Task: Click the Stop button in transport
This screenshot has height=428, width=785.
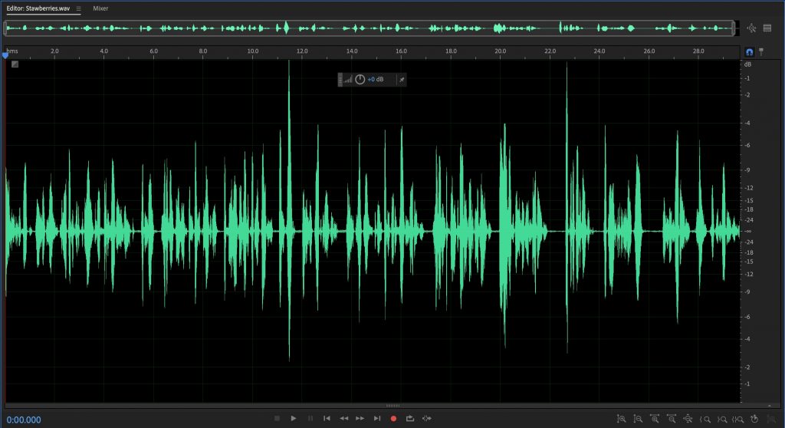Action: (x=277, y=418)
